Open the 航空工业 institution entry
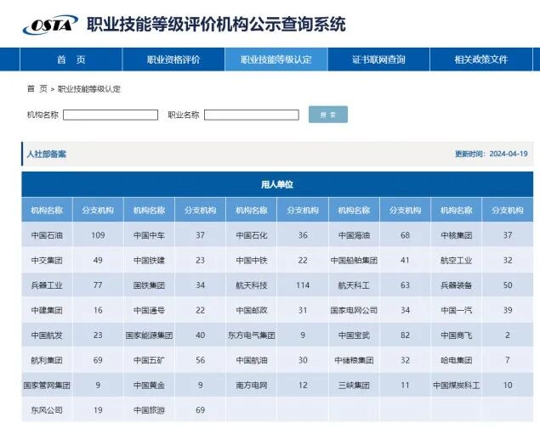Viewport: 540px width, 428px height. 457,261
